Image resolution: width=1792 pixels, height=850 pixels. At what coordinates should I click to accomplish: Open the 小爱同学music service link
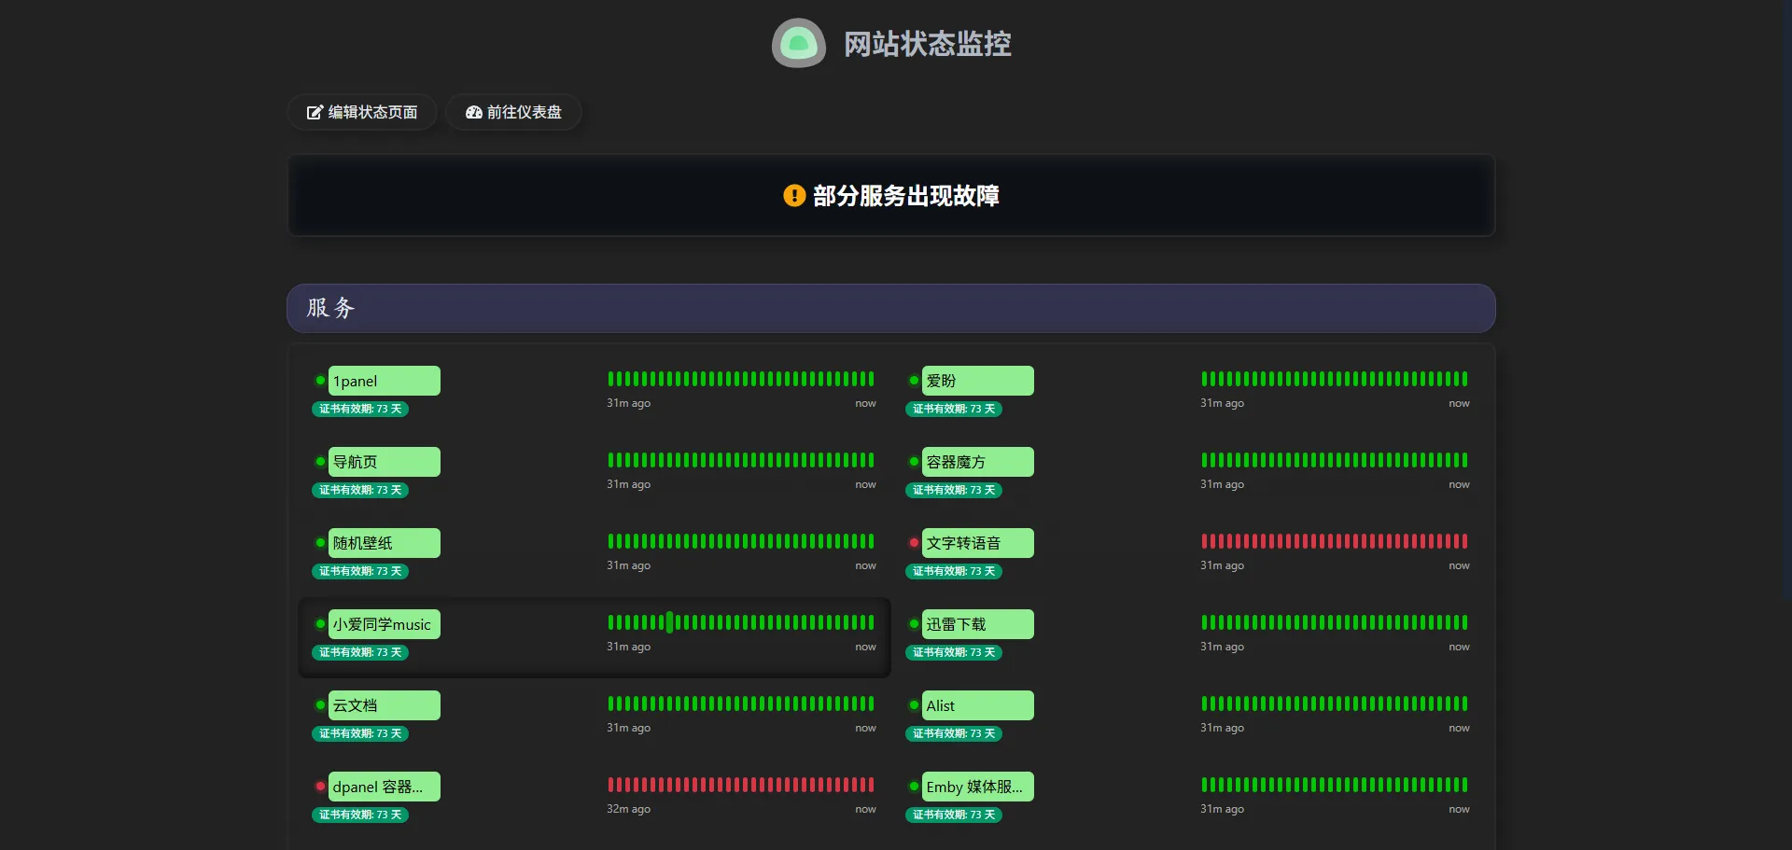point(384,624)
